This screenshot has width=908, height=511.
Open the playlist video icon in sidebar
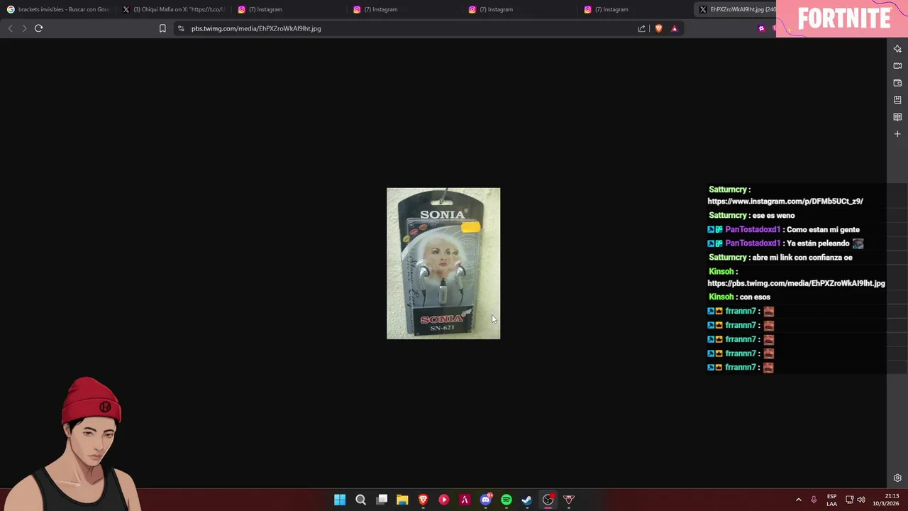(897, 66)
